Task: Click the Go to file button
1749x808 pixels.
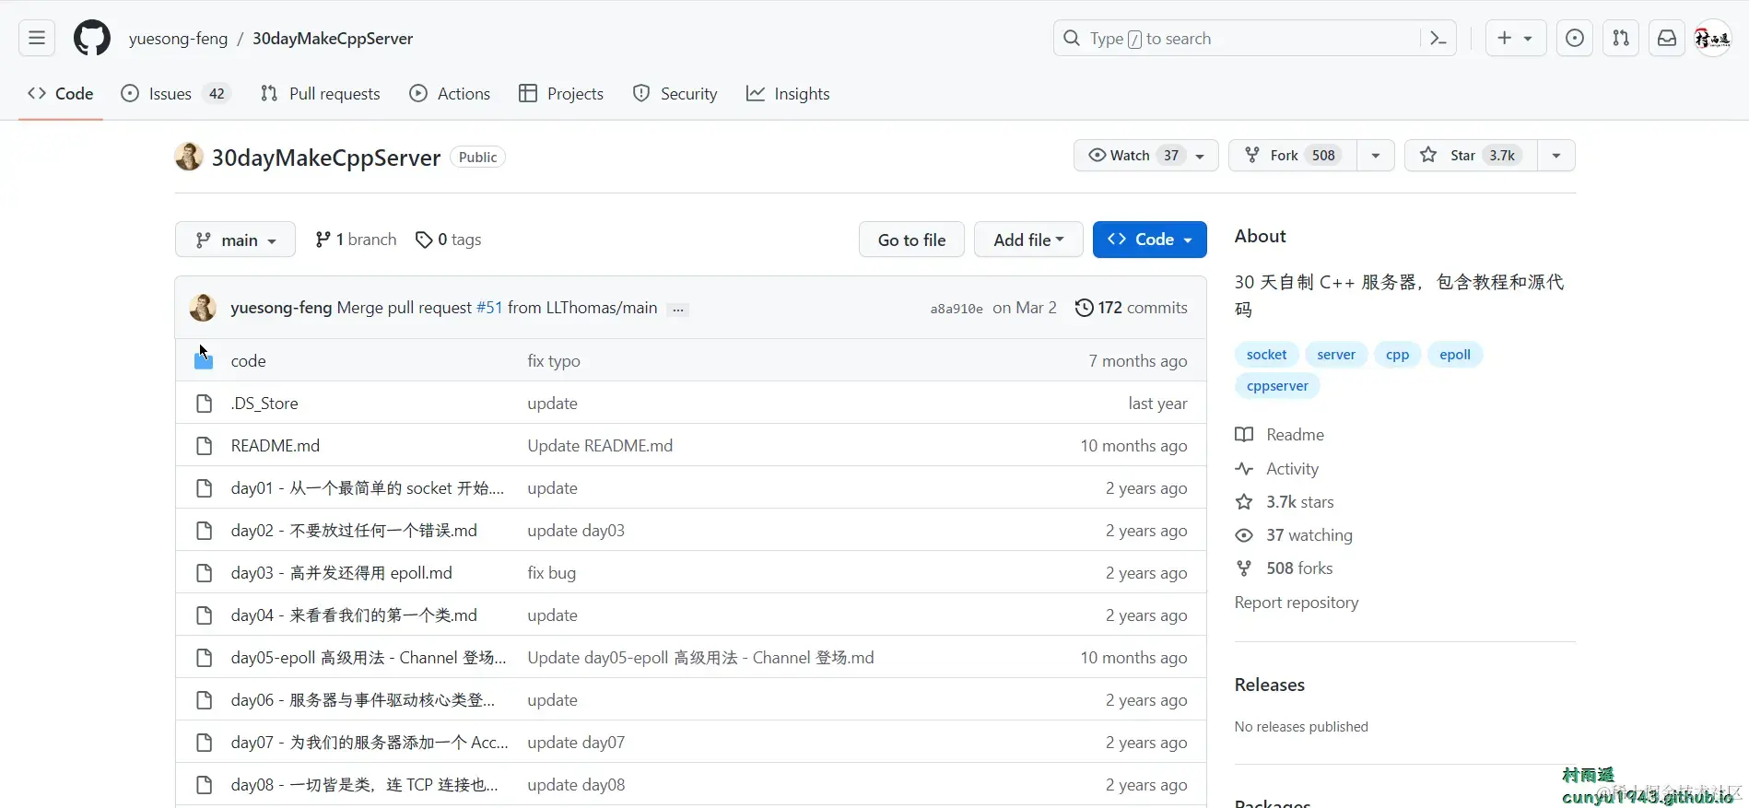Action: (x=911, y=240)
